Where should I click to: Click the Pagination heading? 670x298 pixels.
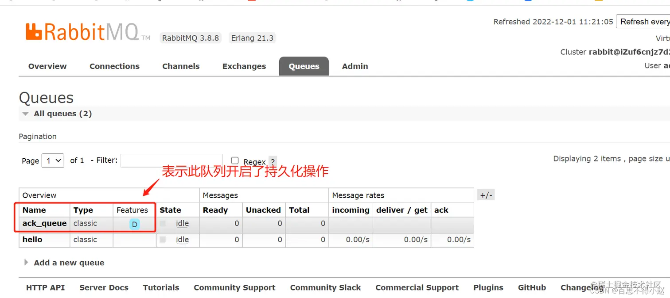pyautogui.click(x=38, y=137)
